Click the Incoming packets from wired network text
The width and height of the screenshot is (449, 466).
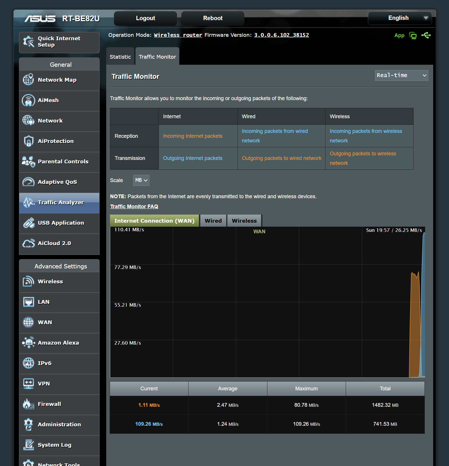(x=275, y=136)
